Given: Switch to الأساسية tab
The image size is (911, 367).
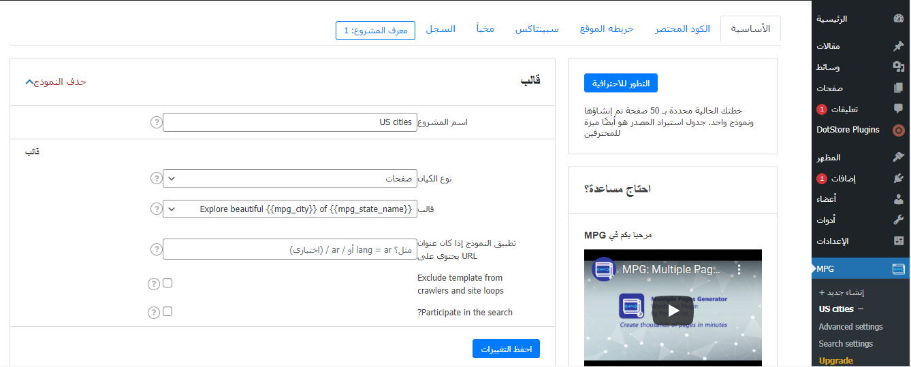Looking at the screenshot, I should tap(750, 29).
